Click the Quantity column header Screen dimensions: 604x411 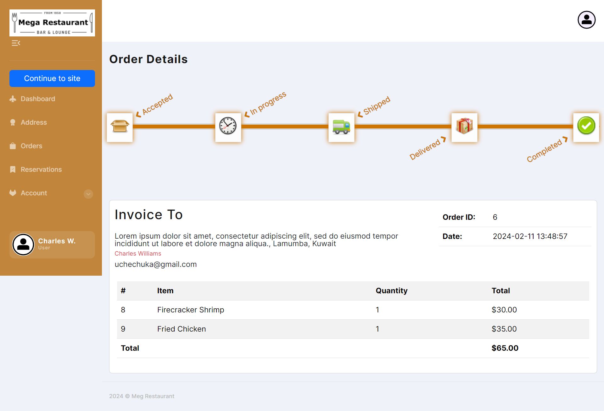point(391,291)
